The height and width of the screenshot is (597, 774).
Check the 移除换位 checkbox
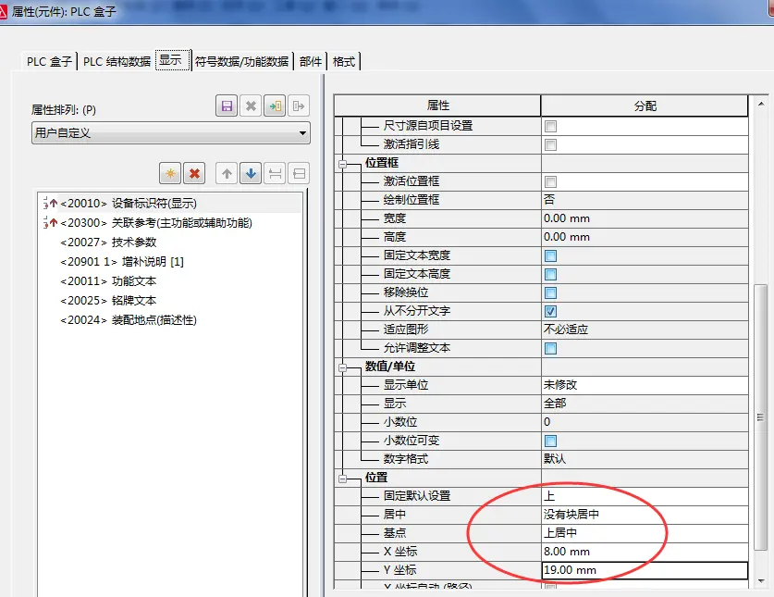(x=550, y=292)
